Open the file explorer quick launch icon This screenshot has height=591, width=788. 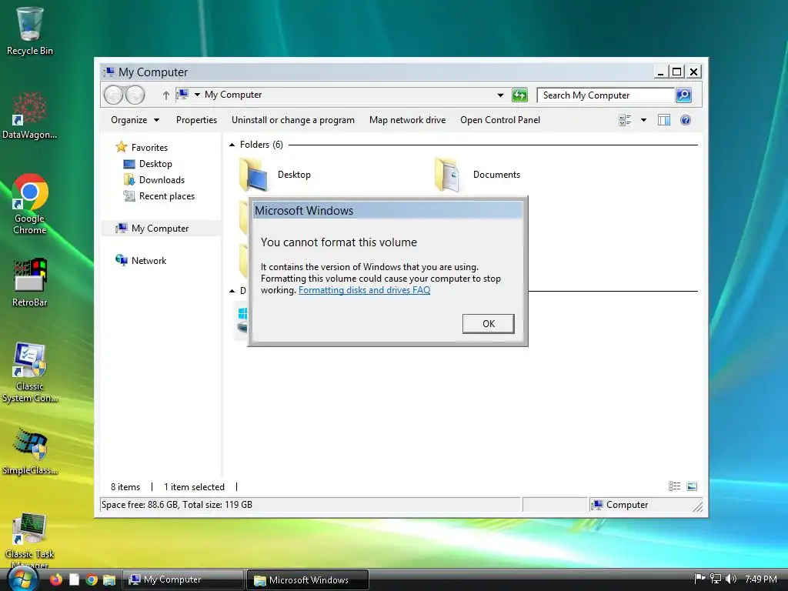(x=109, y=580)
